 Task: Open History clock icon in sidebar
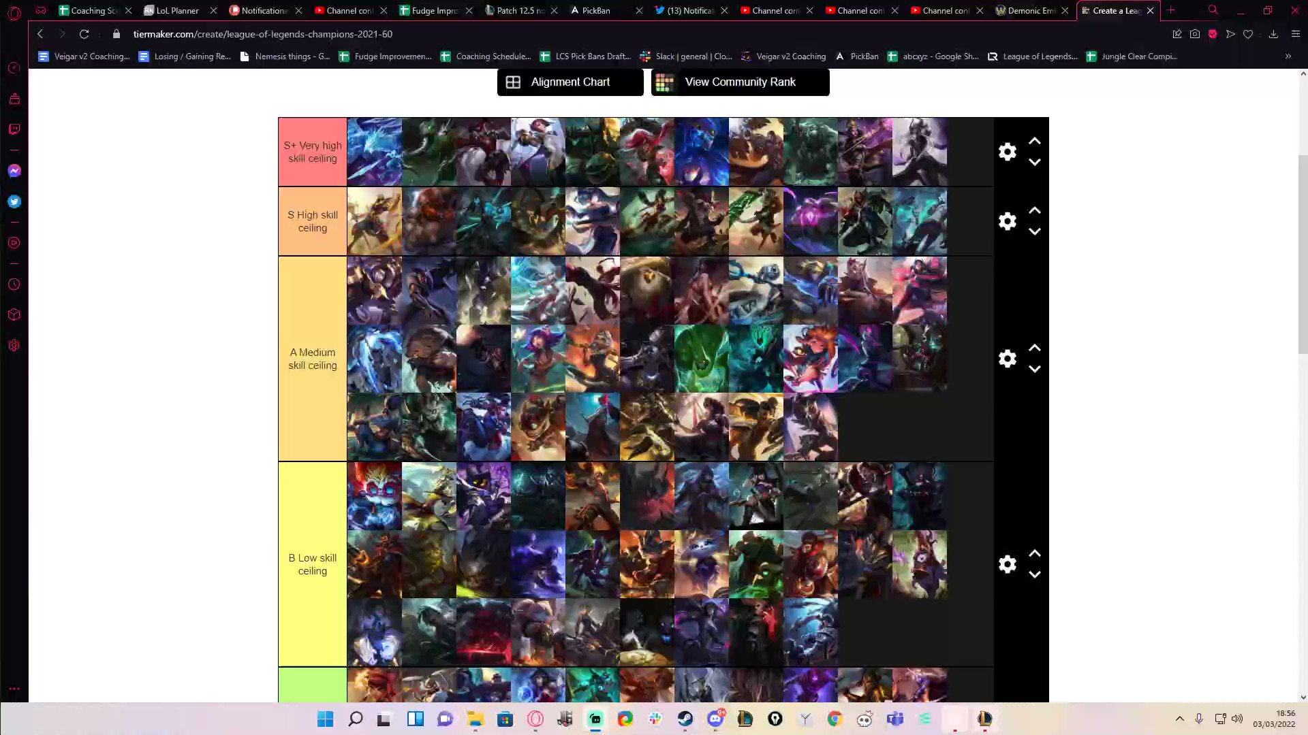(14, 284)
